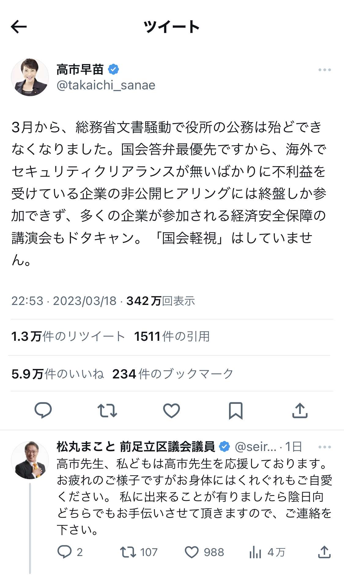Tap the tweet timestamp 22:53 · 2023/03/18
The image size is (344, 575).
tap(64, 301)
